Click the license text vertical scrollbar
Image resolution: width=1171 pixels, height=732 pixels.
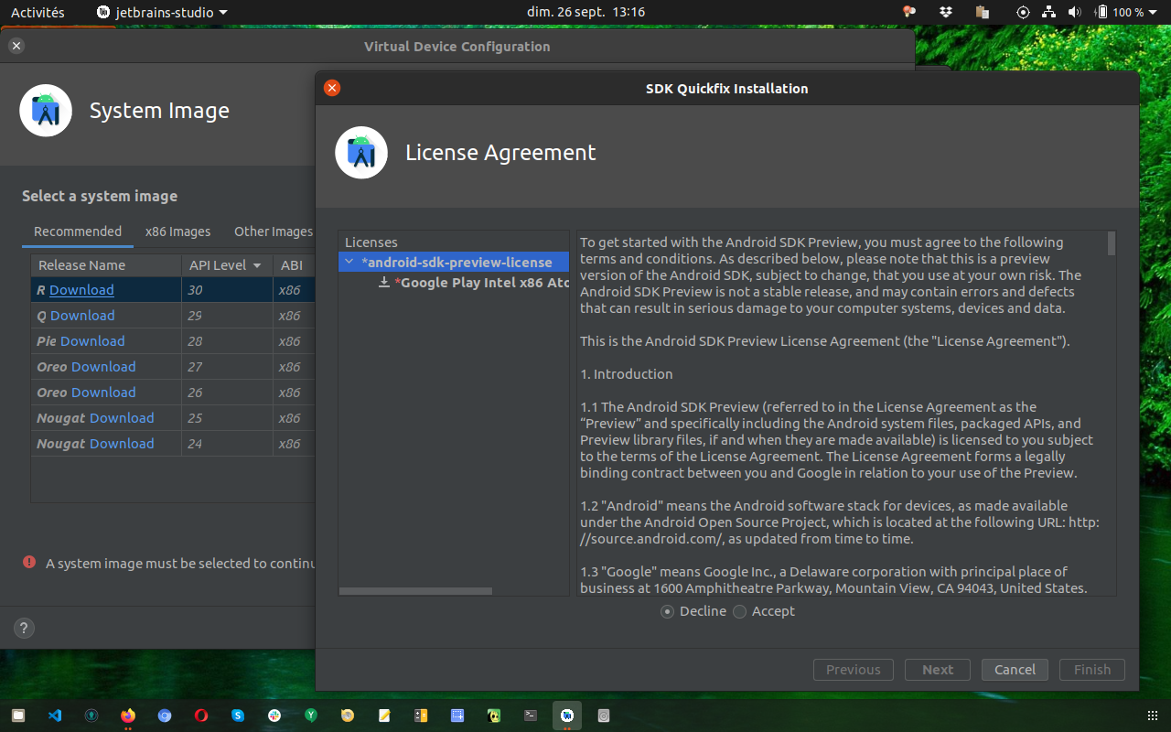tap(1112, 243)
